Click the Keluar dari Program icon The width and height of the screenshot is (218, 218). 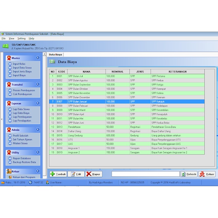10,177
